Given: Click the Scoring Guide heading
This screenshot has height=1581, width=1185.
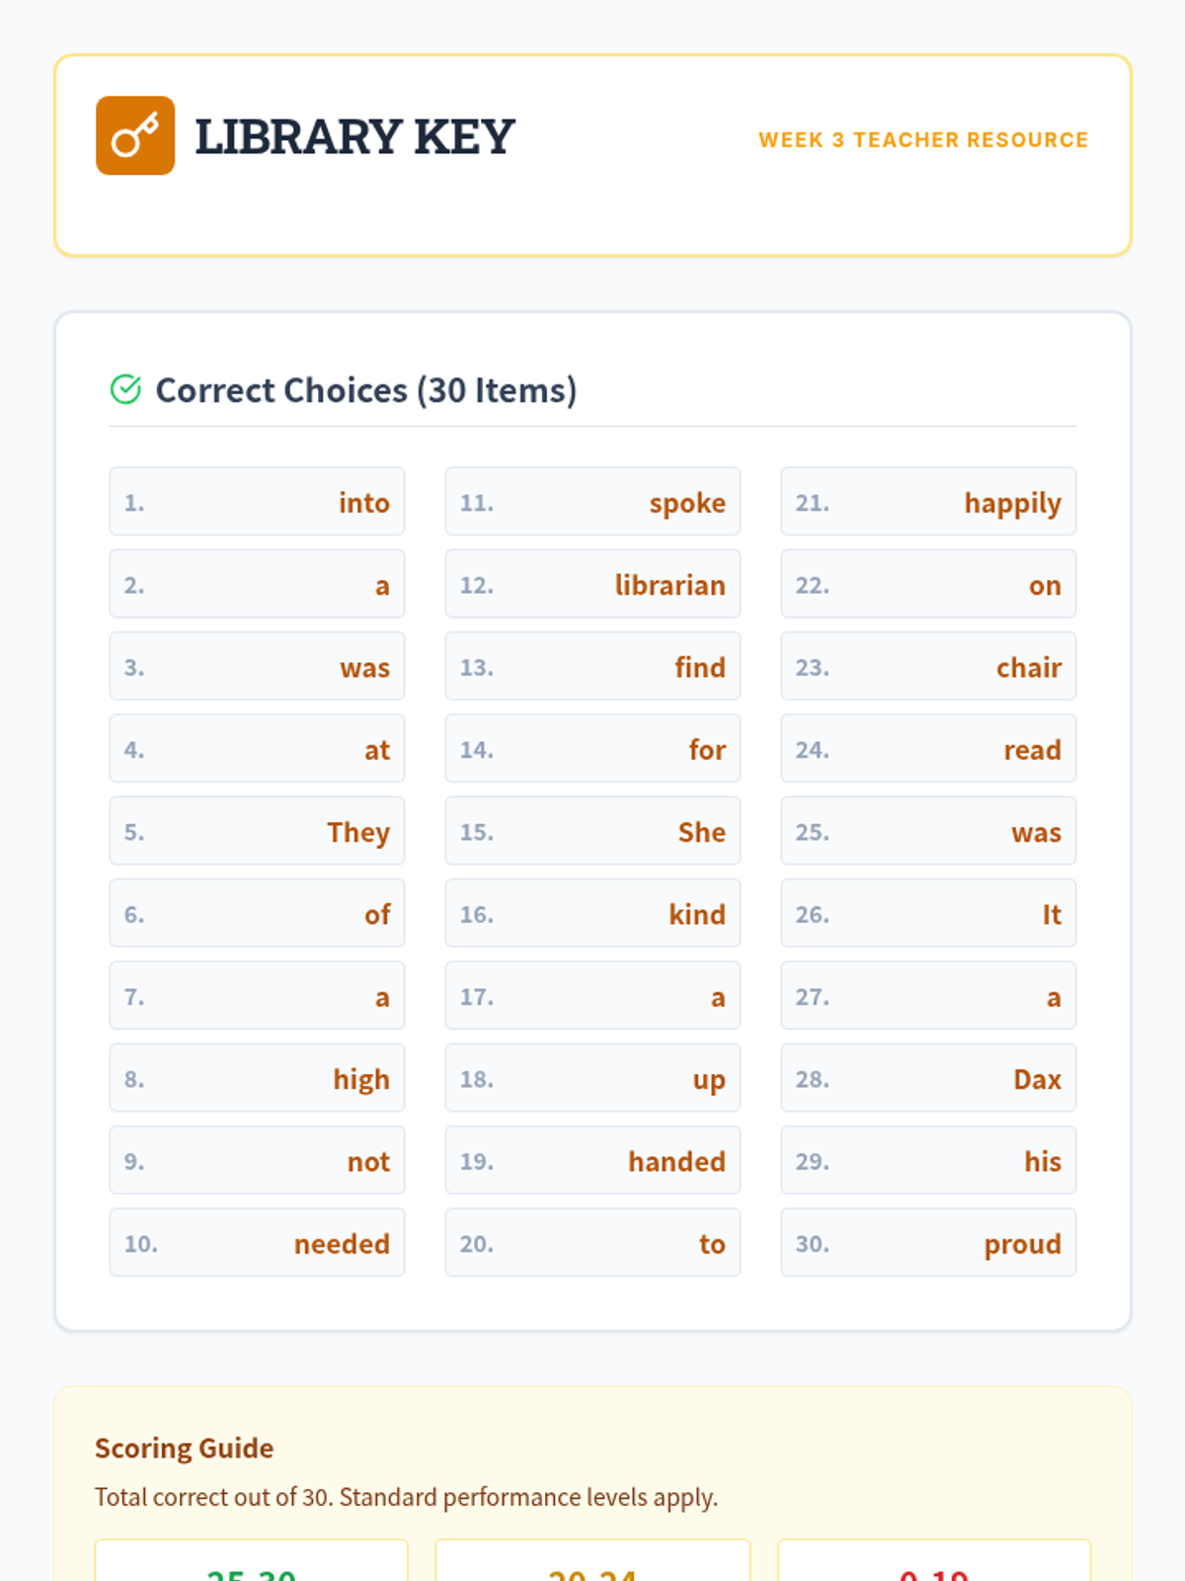Looking at the screenshot, I should click(x=185, y=1448).
